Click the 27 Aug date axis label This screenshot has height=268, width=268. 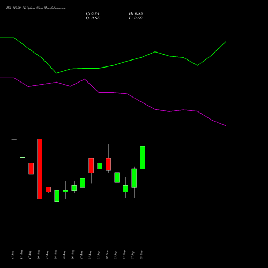[x=81, y=255]
